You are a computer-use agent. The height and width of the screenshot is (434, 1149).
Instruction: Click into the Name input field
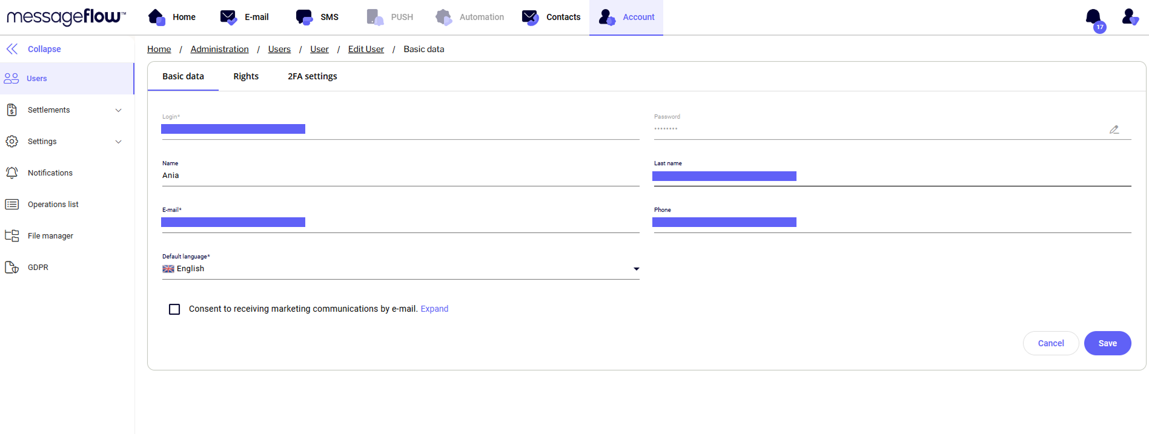[400, 176]
